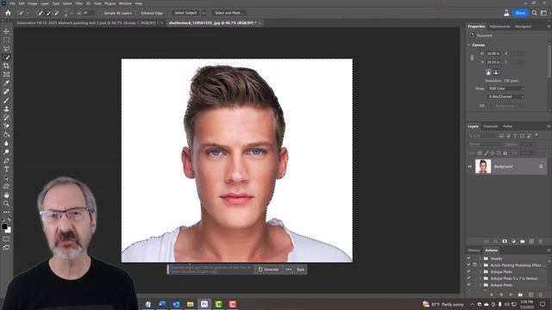
Task: Enable Sample All Layers checkbox
Action: (x=100, y=13)
